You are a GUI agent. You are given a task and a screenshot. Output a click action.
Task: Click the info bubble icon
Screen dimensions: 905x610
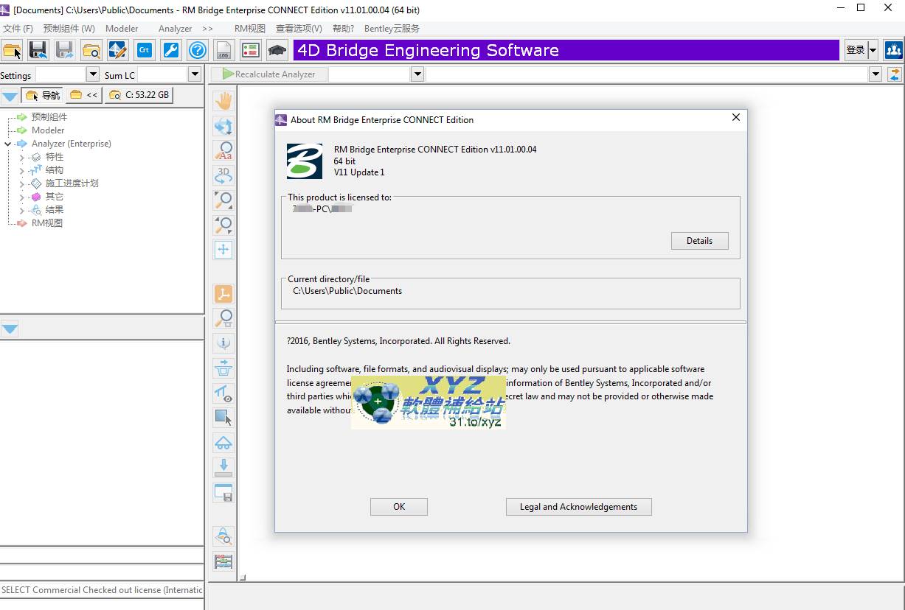point(223,343)
